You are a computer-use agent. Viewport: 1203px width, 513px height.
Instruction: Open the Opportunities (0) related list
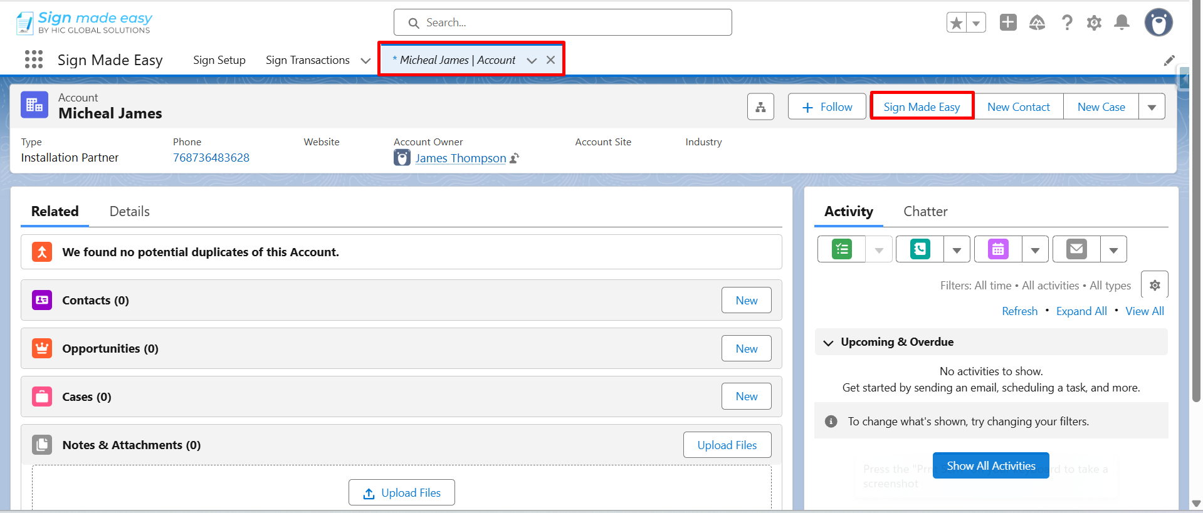click(110, 349)
